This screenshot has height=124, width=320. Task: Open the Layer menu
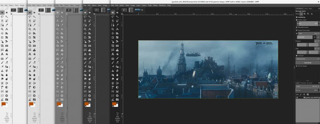pyautogui.click(x=138, y=5)
